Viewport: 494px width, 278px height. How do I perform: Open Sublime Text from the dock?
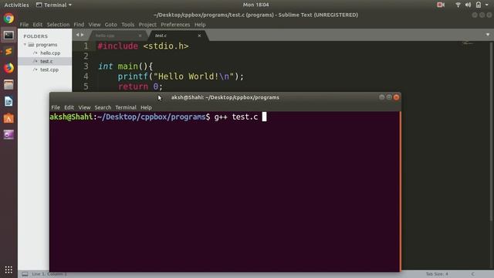(x=8, y=52)
